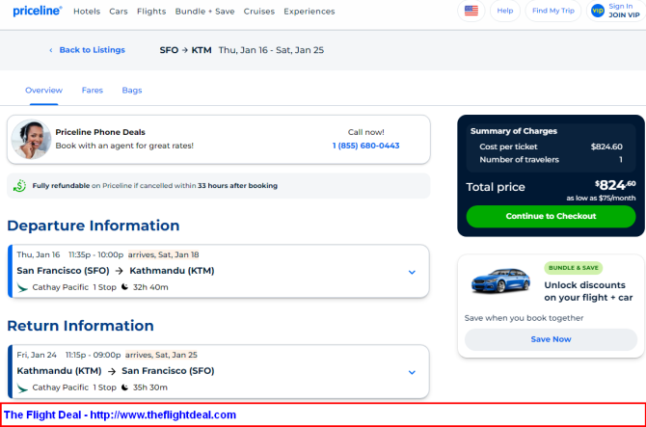
Task: Call the phone number 1 (855) 680-0443
Action: point(365,146)
